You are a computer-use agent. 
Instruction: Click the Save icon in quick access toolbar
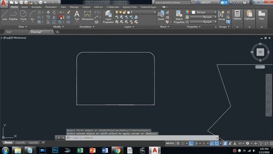(x=21, y=3)
